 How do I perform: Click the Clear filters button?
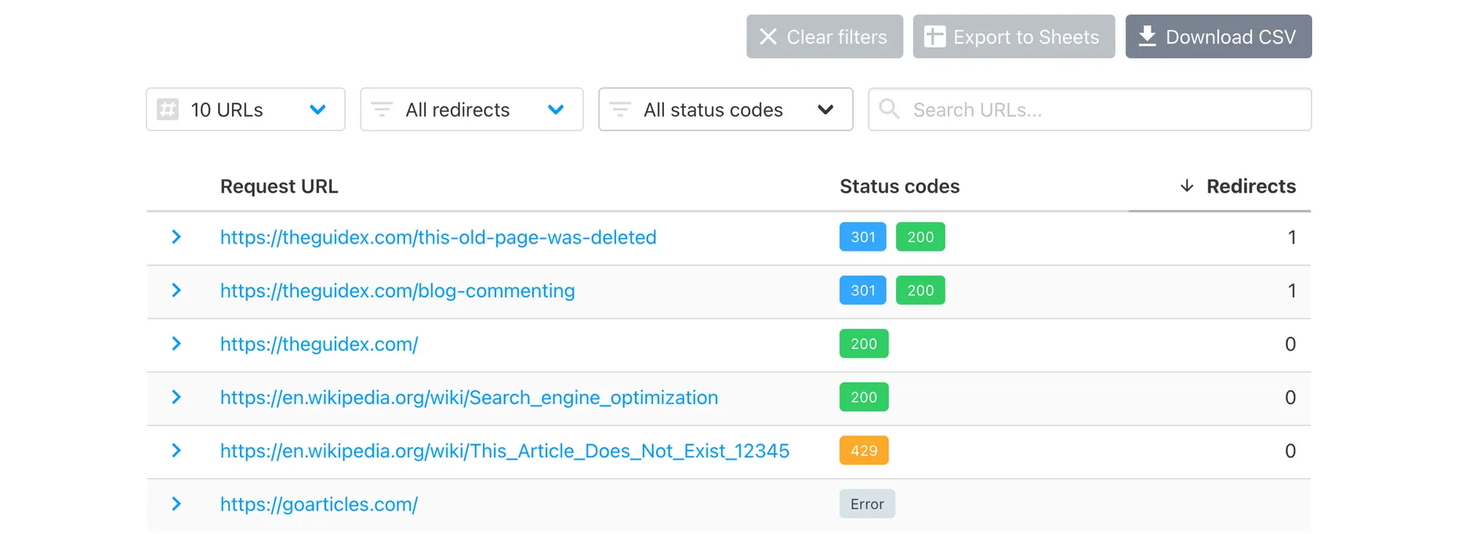coord(825,37)
